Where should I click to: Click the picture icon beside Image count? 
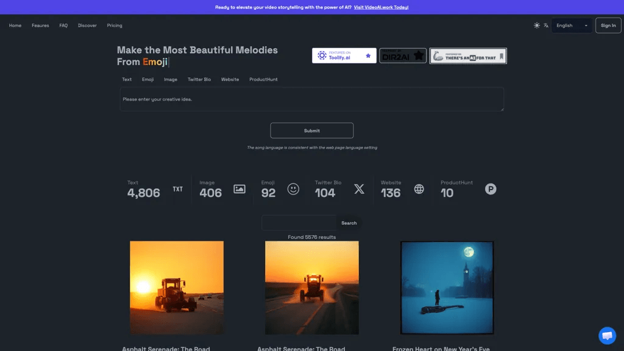click(239, 189)
